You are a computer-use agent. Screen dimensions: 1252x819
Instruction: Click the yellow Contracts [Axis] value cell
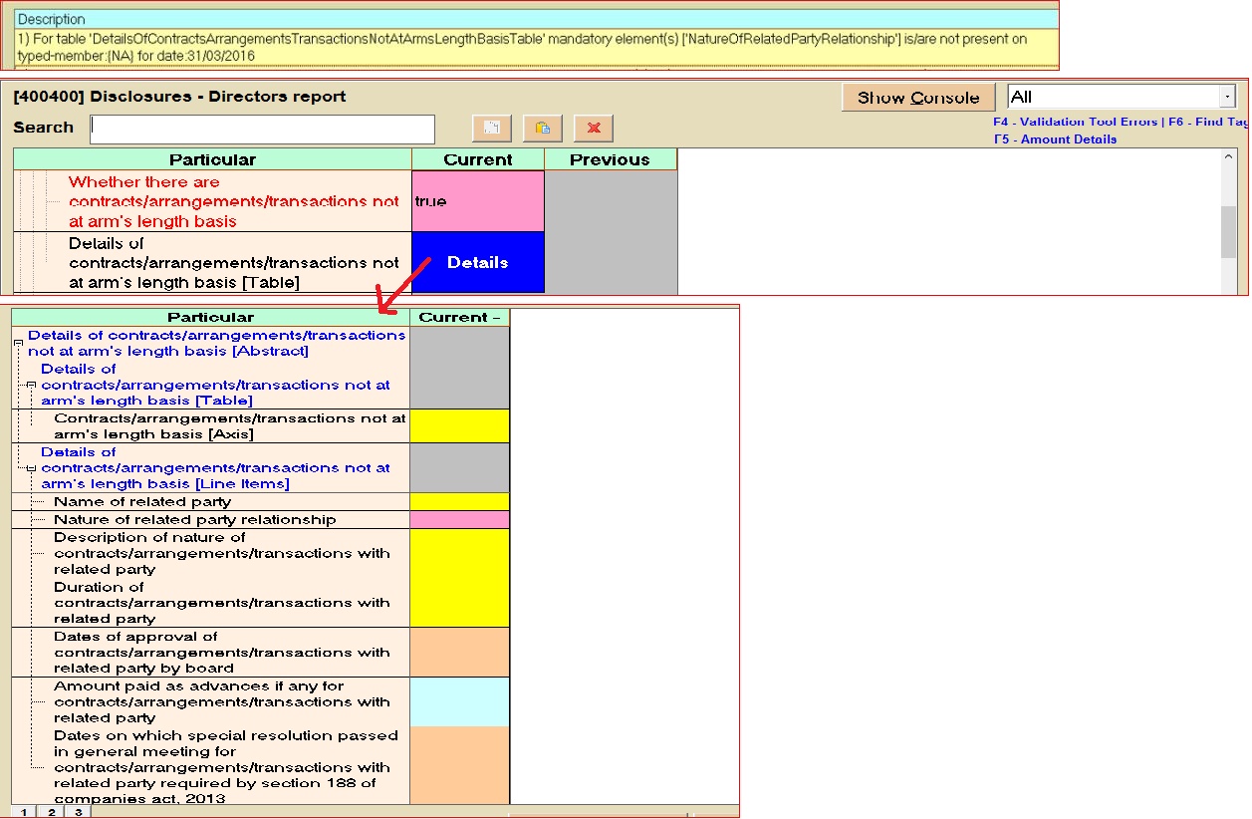point(459,426)
